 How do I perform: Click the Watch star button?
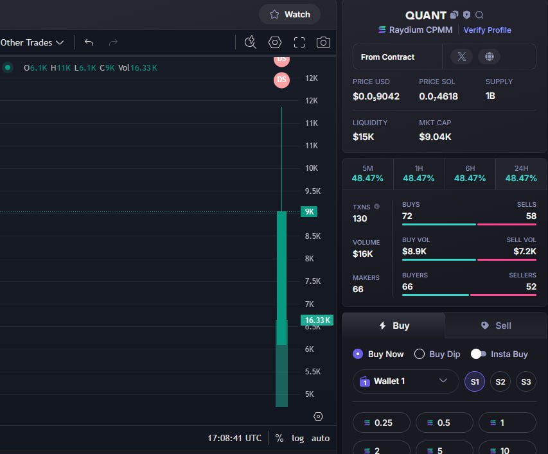coord(290,14)
